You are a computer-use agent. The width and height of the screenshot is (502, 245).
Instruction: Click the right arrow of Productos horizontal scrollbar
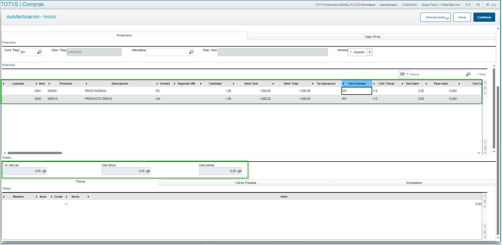point(479,153)
